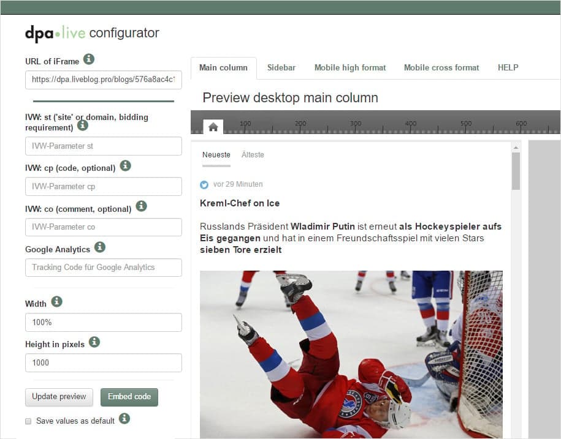Open the Mobile cross format tab

441,68
